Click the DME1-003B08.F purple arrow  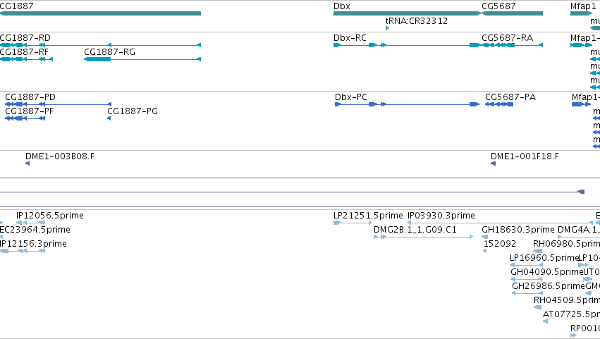click(27, 164)
